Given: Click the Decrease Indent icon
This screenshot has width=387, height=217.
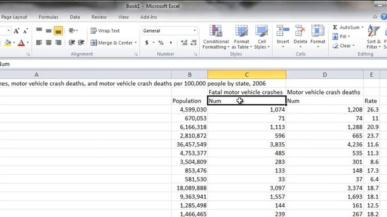Looking at the screenshot, I should pos(71,43).
